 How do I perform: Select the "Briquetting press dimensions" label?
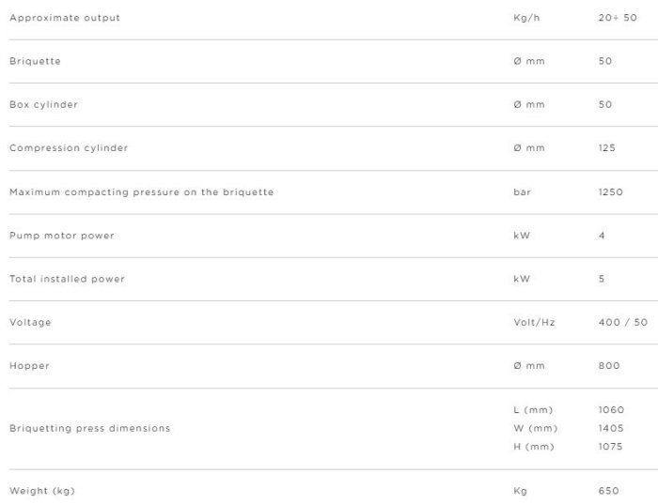click(x=90, y=428)
